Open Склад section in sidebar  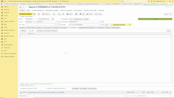(x=5, y=27)
